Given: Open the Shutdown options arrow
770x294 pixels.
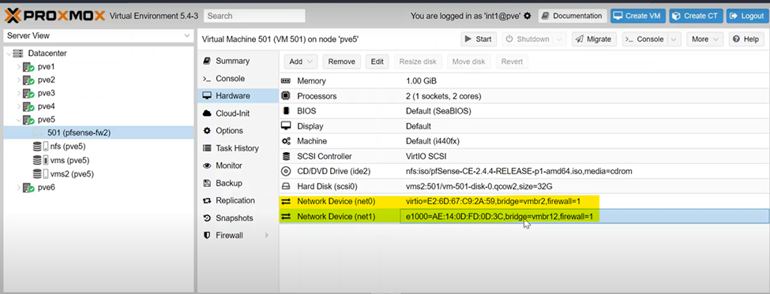Looking at the screenshot, I should [559, 39].
